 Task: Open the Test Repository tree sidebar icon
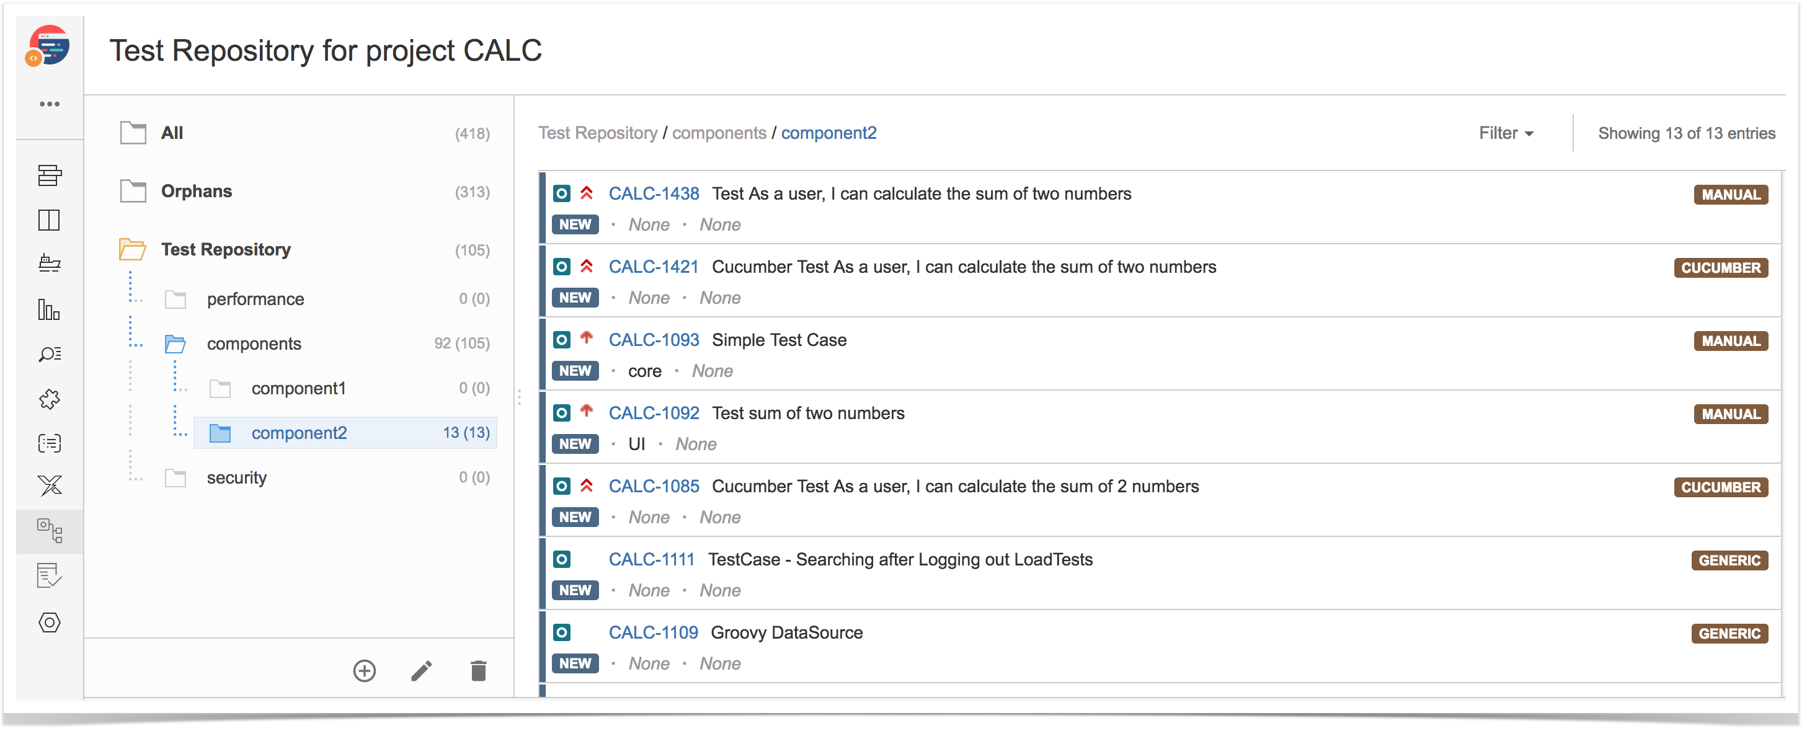point(49,531)
